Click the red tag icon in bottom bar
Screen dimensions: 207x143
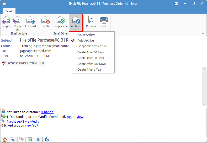coord(22,139)
